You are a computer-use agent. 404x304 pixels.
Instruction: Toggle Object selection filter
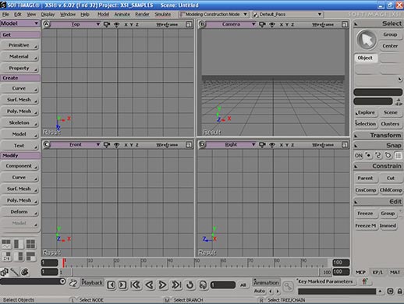[365, 58]
